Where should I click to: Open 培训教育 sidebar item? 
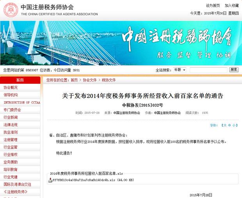11,169
